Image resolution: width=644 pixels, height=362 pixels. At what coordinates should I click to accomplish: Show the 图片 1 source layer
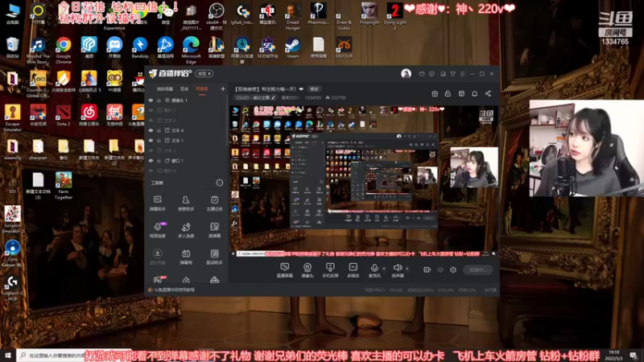(x=151, y=110)
